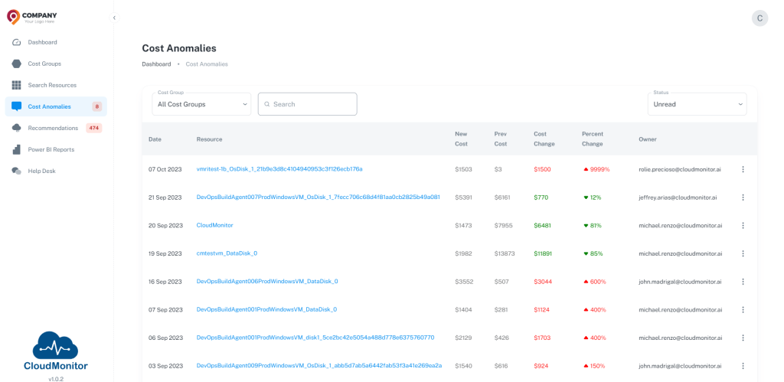The width and height of the screenshot is (784, 382).
Task: Open DevOpsBuildAgent009ProdWindowsVM_OsDisk resource link
Action: point(319,365)
